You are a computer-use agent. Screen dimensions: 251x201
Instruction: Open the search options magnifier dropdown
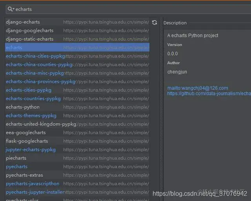click(11, 9)
